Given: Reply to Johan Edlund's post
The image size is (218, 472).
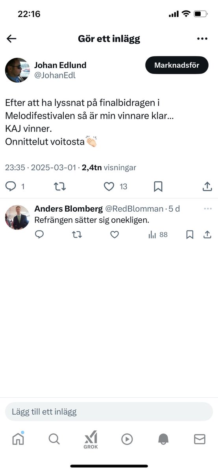Looking at the screenshot, I should point(11,186).
